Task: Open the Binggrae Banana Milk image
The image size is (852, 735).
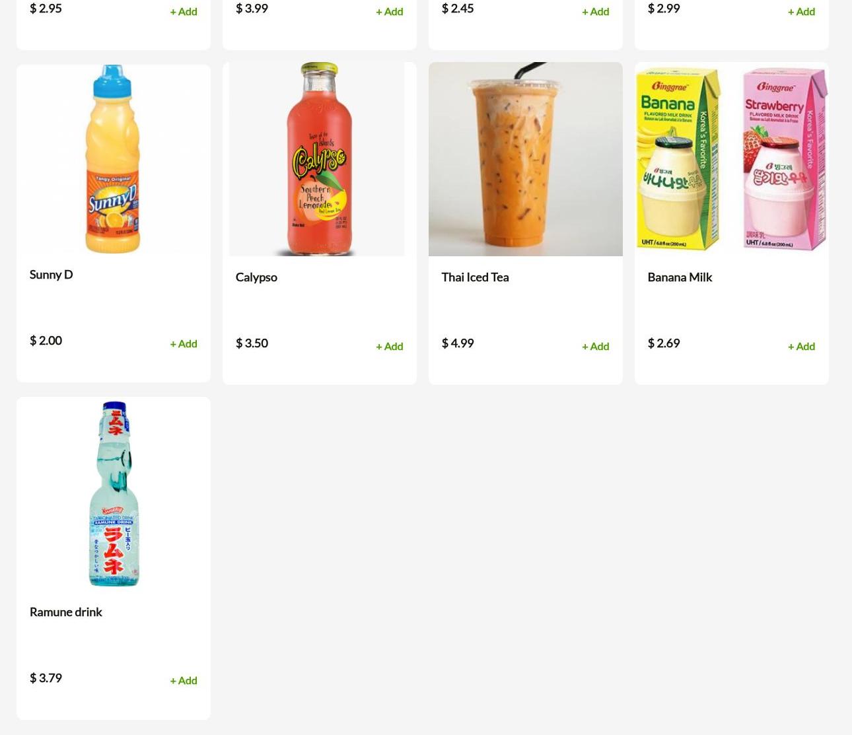Action: (x=732, y=159)
